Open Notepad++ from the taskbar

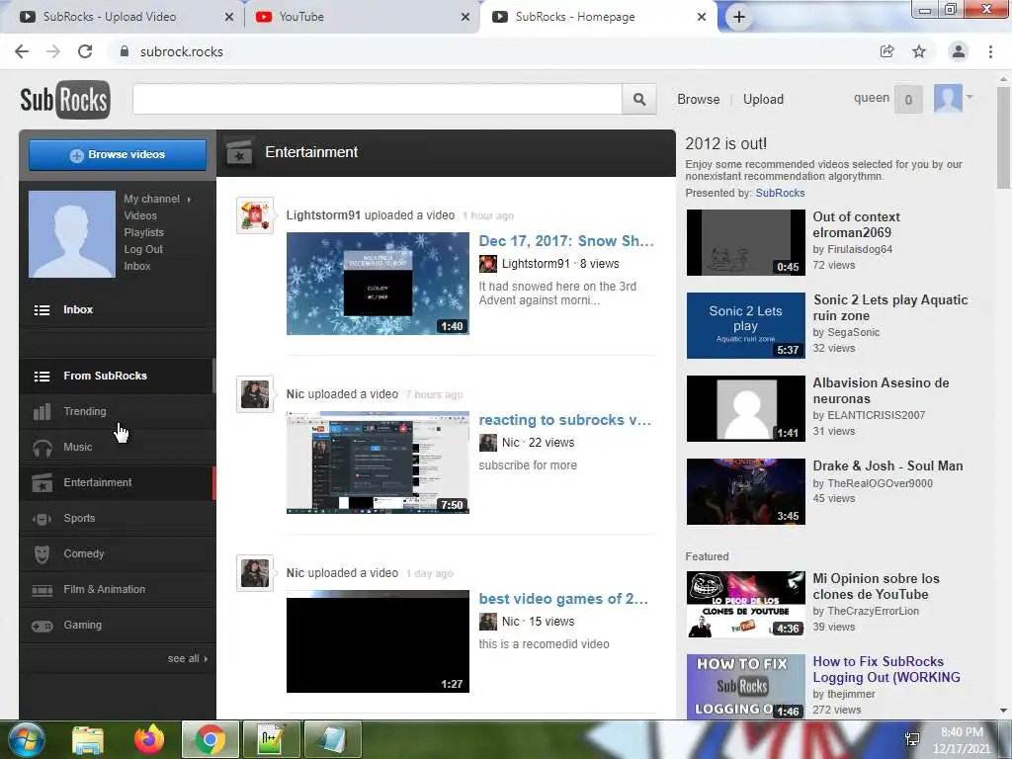pyautogui.click(x=271, y=739)
